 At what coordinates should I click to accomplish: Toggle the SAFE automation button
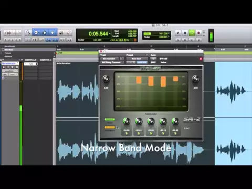153,62
